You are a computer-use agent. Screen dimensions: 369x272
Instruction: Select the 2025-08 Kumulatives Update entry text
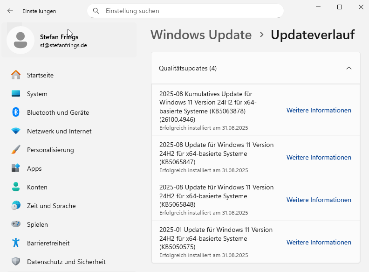click(208, 106)
